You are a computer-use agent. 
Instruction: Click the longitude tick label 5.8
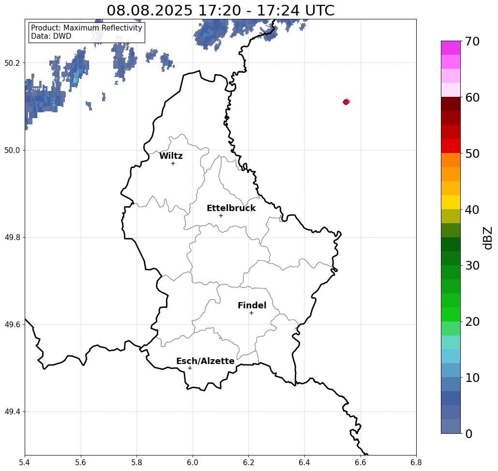(x=136, y=463)
